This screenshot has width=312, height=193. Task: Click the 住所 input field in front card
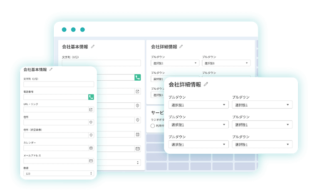pos(55,122)
